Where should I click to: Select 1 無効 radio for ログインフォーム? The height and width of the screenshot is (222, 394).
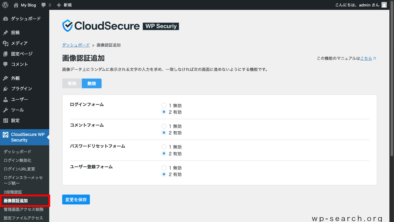click(x=164, y=105)
